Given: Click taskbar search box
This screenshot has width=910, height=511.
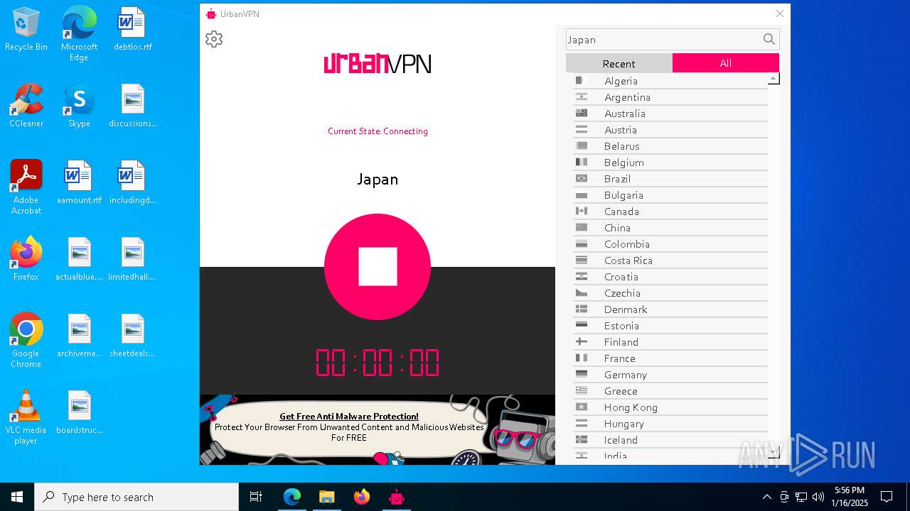Looking at the screenshot, I should tap(136, 497).
